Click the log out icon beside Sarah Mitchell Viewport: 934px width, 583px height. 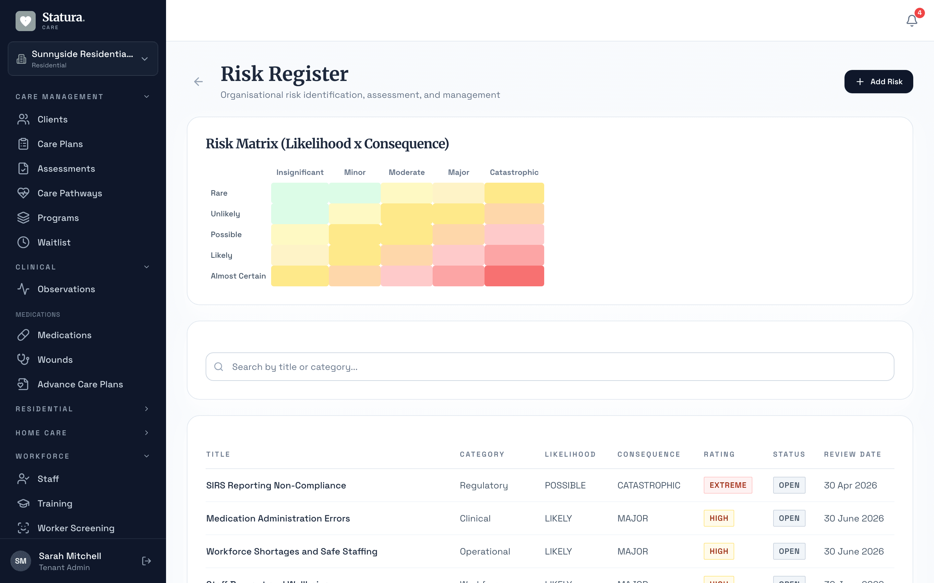146,561
